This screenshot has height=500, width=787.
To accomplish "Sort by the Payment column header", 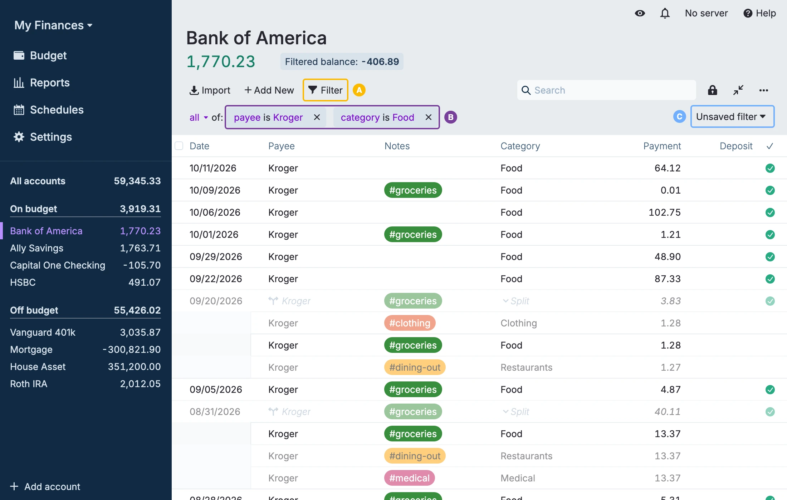I will pyautogui.click(x=662, y=146).
